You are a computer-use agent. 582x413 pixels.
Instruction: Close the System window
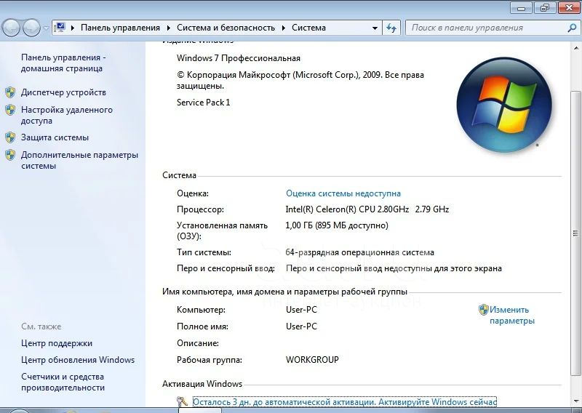tap(568, 8)
